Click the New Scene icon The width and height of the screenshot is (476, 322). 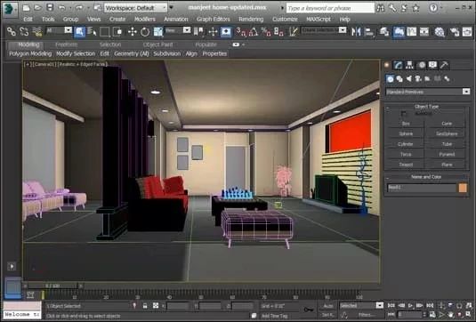coord(26,8)
